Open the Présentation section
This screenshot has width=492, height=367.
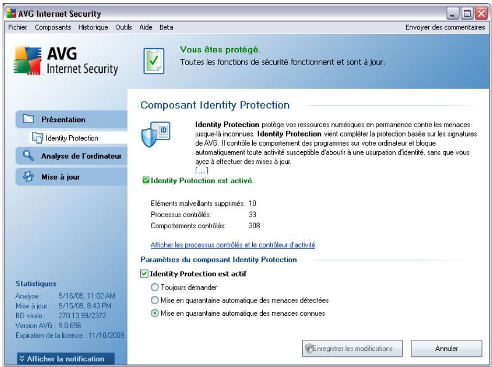tap(72, 119)
